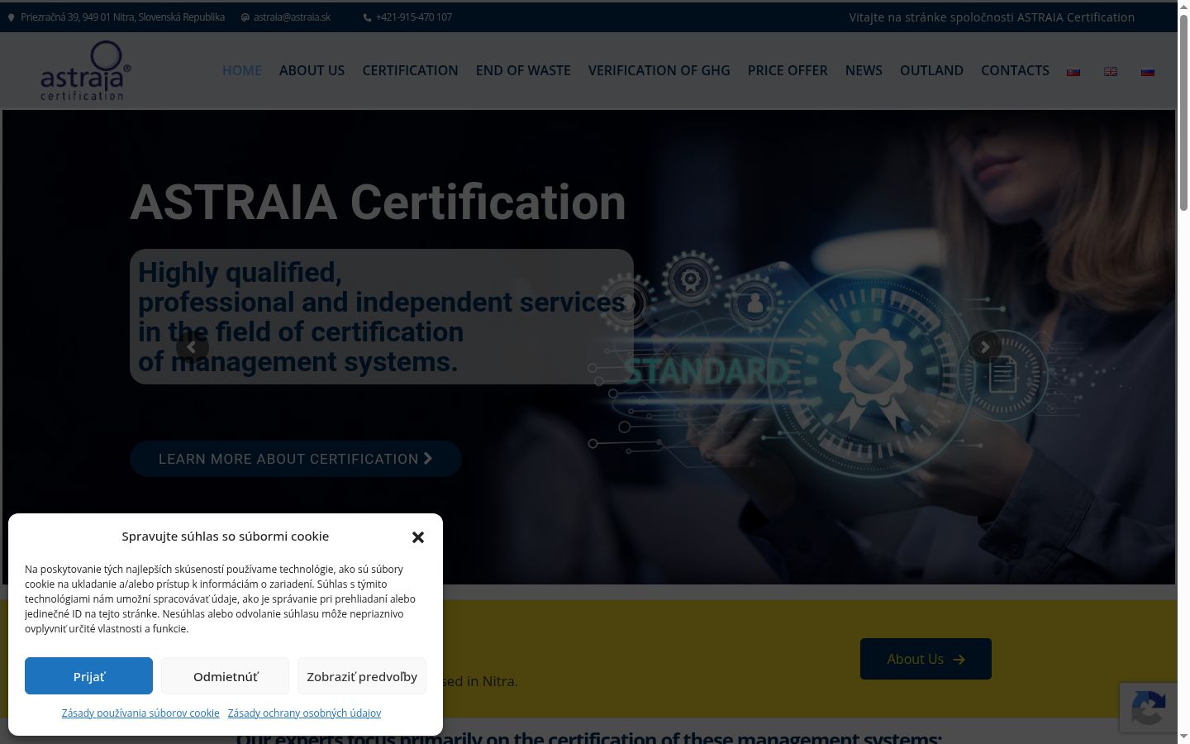Switch to the English language flag
1190x744 pixels.
(x=1111, y=71)
